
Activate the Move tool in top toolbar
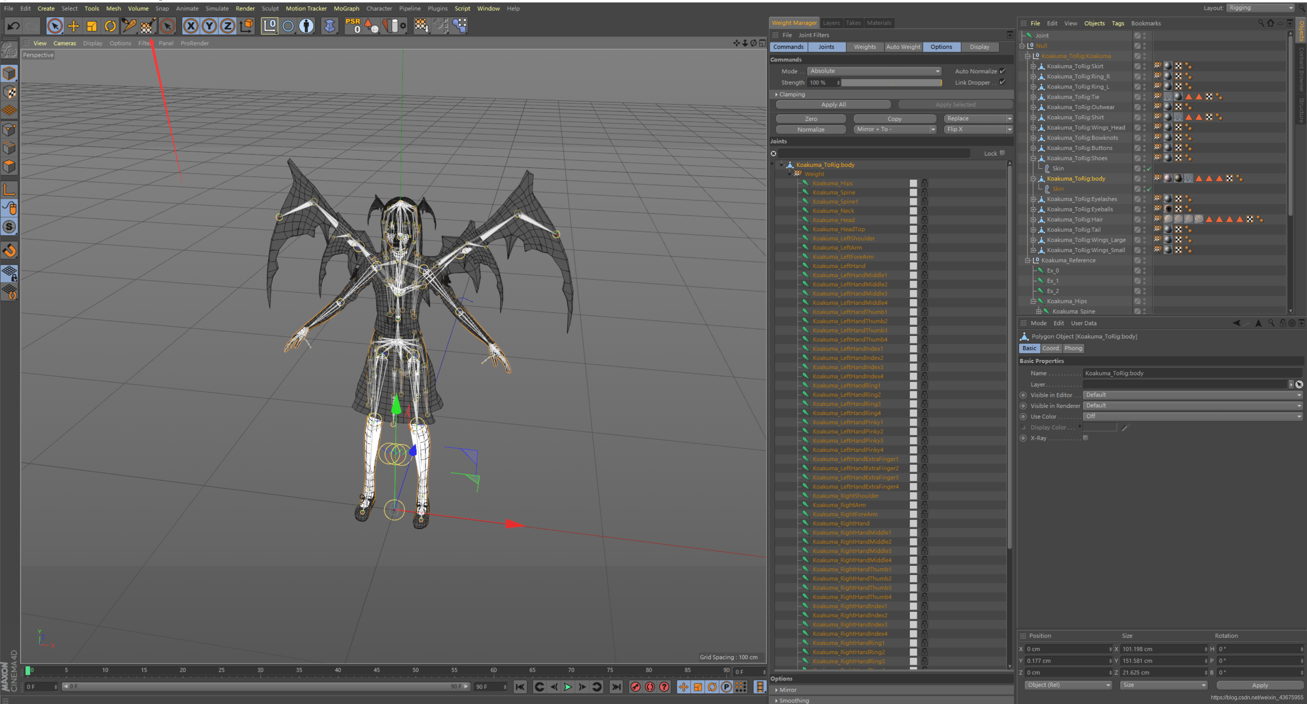74,26
